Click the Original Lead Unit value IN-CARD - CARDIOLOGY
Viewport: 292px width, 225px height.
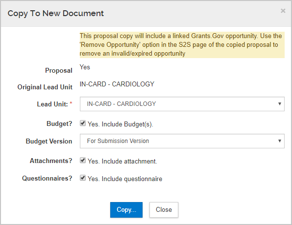(x=117, y=84)
